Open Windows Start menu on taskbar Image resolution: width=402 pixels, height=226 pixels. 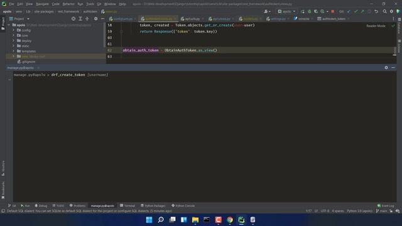click(149, 220)
